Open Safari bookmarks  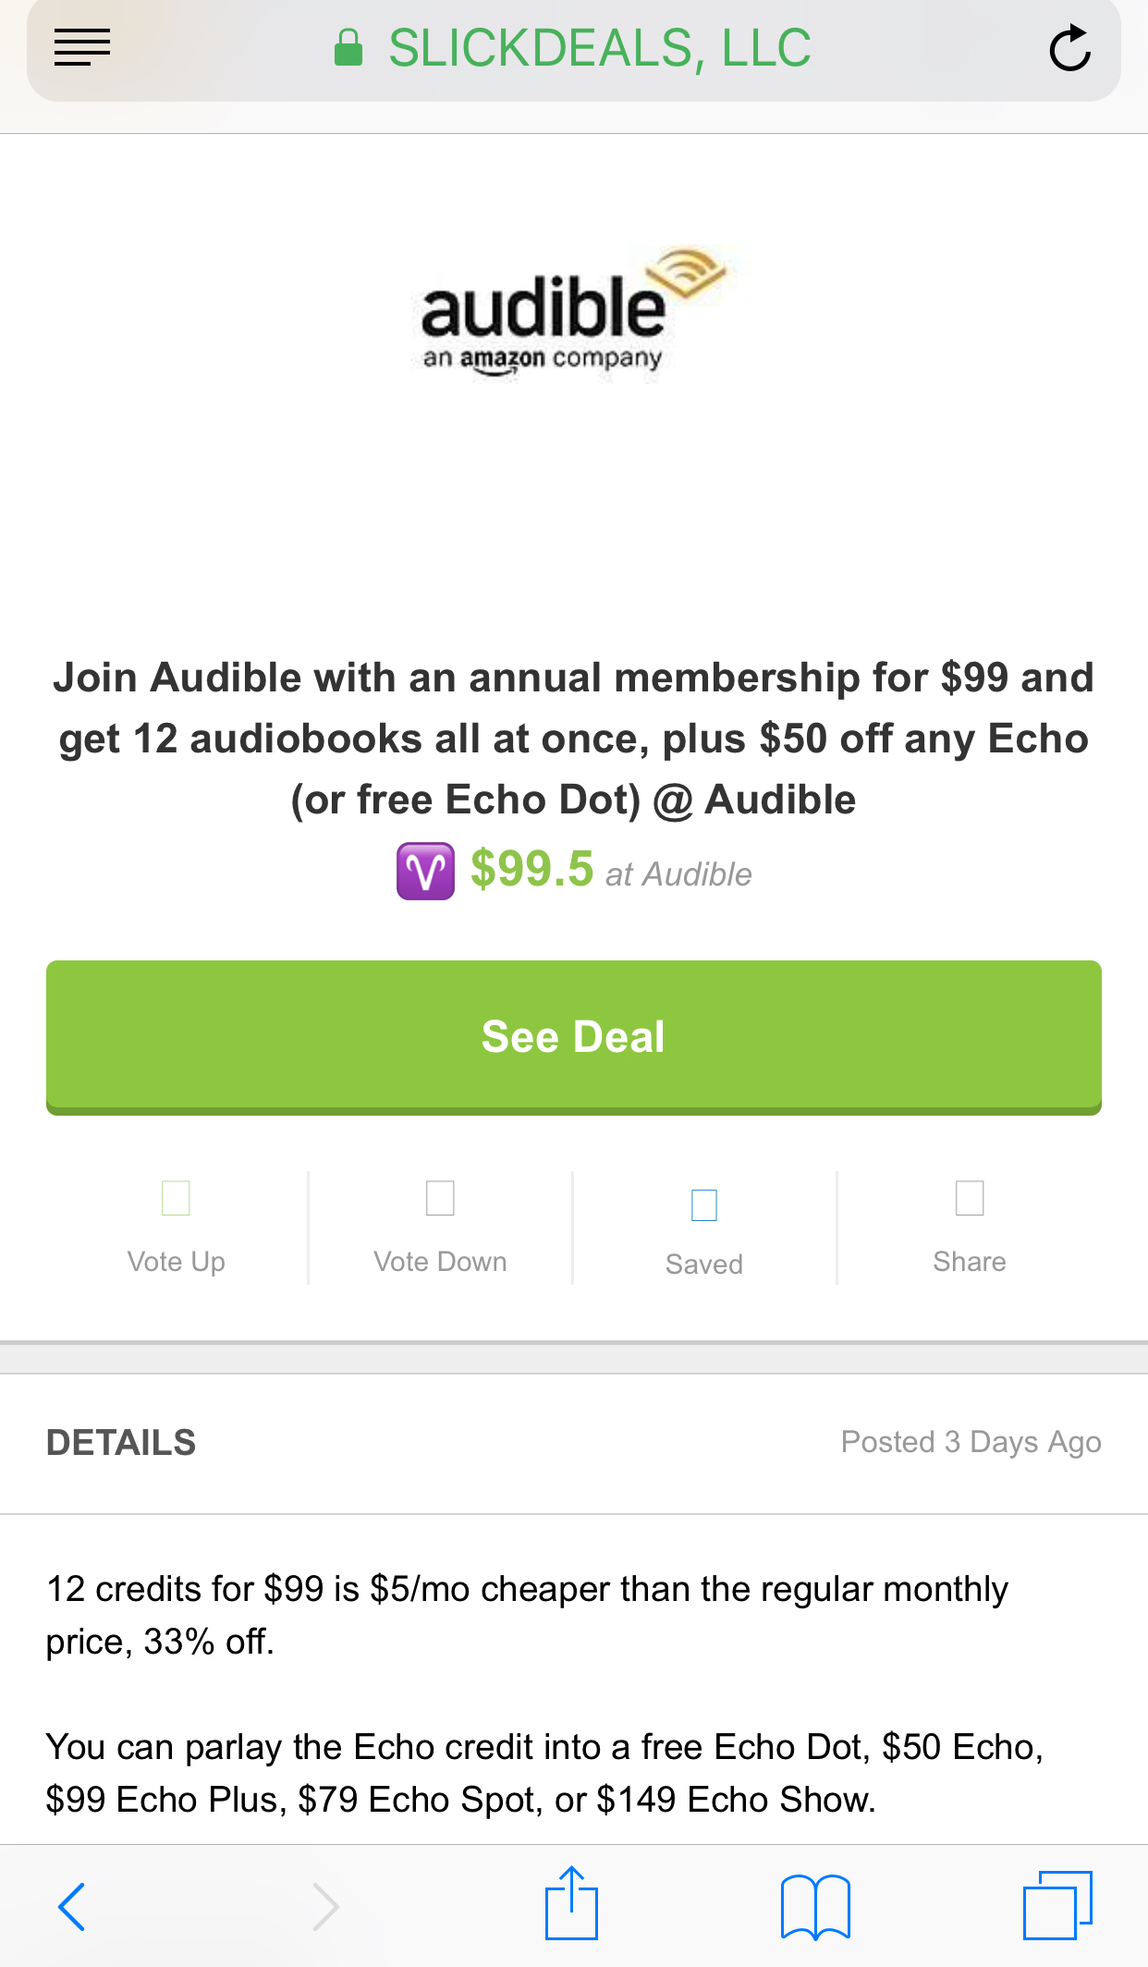814,1906
